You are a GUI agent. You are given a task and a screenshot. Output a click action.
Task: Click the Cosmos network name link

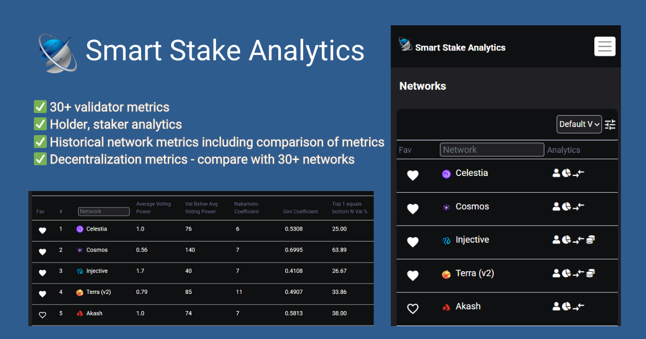coord(472,206)
